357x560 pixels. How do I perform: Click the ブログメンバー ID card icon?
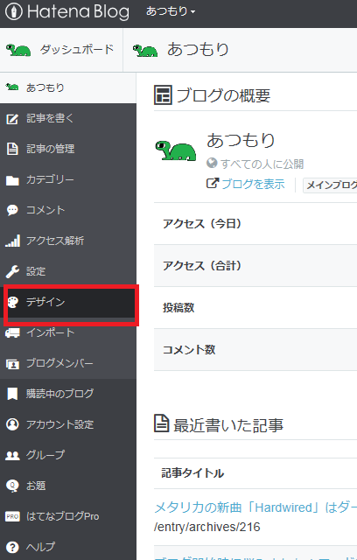[12, 364]
